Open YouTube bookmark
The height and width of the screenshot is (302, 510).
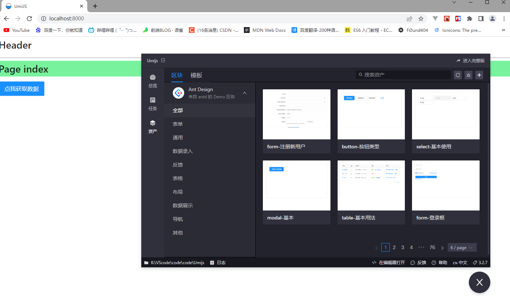17,30
